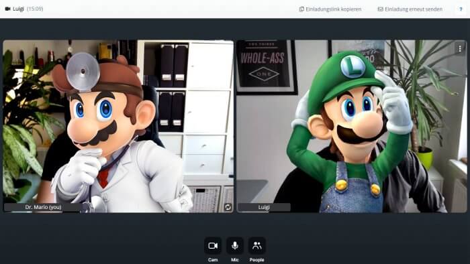Open the question mark help button
470x264 pixels.
pos(461,9)
